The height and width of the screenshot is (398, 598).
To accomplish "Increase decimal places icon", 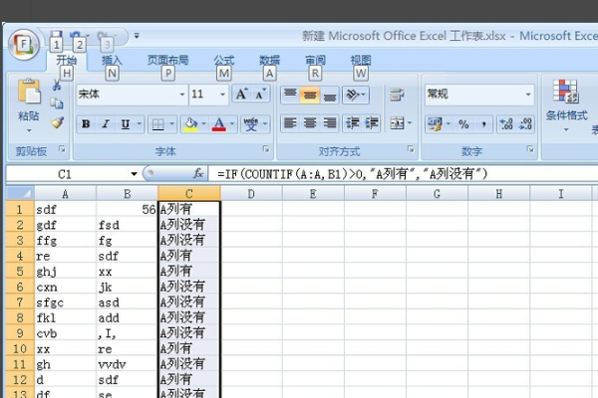I will pyautogui.click(x=506, y=123).
